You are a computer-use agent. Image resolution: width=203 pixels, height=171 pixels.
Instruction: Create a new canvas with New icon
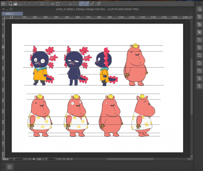point(11,4)
